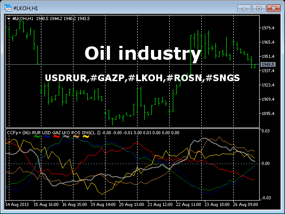Maximize the #LKOH,H1 chart window
The height and width of the screenshot is (214, 285).
click(x=258, y=8)
